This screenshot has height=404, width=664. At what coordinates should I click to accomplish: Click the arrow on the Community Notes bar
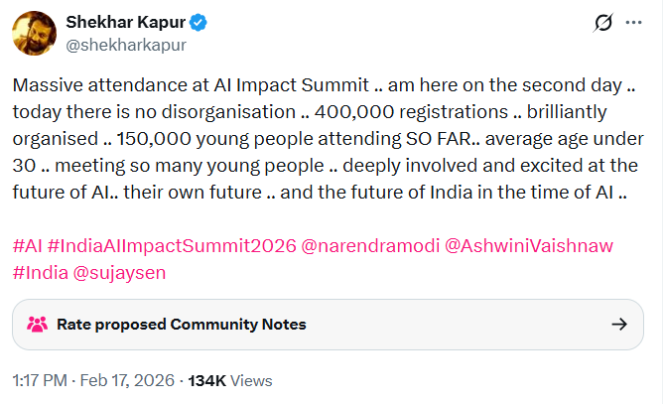(618, 324)
